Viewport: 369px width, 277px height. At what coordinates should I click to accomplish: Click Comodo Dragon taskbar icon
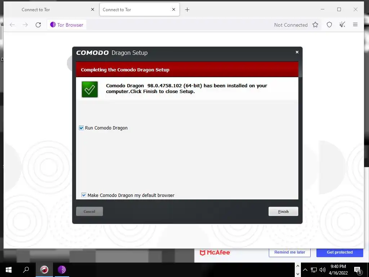44,270
